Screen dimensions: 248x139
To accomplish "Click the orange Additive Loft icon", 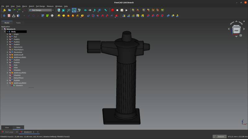I will click(x=68, y=16).
